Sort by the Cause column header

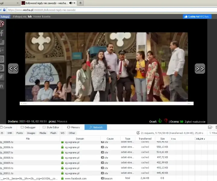pyautogui.click(x=110, y=139)
